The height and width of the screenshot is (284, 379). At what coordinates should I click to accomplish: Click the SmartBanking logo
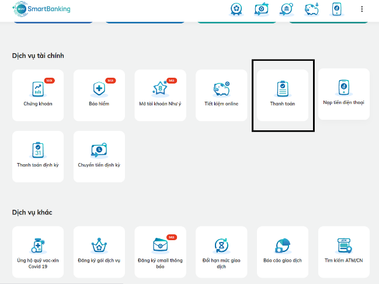[41, 9]
